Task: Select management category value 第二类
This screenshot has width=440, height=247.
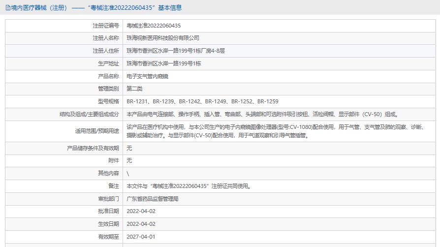Action: 134,89
